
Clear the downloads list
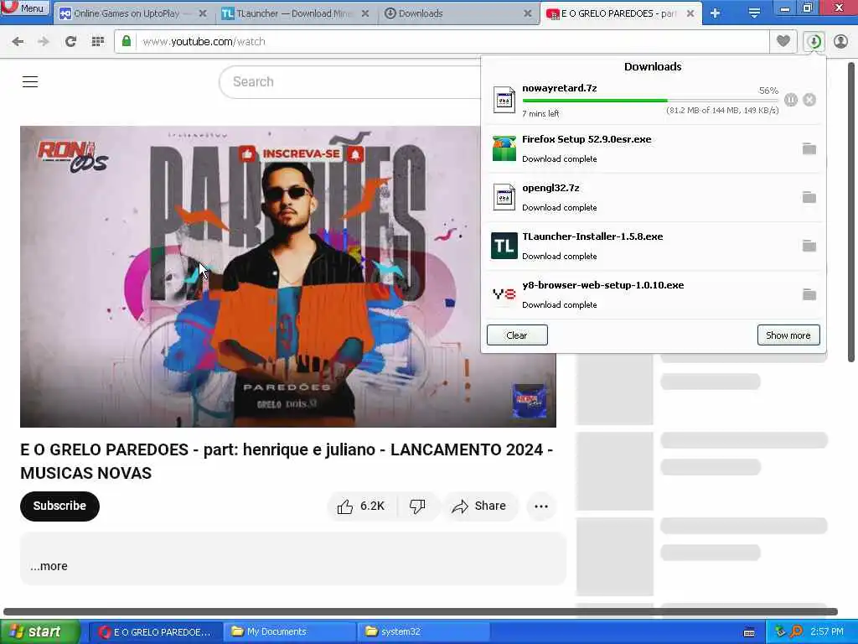[x=517, y=335]
